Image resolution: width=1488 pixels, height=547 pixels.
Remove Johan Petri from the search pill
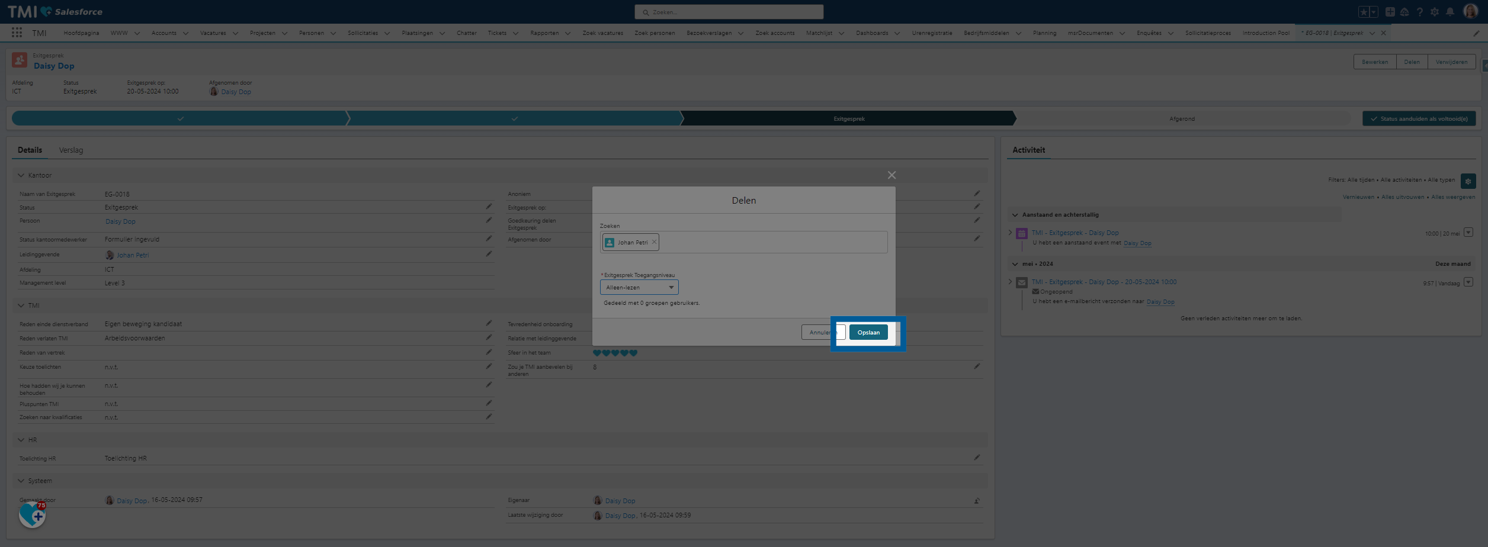click(x=654, y=242)
